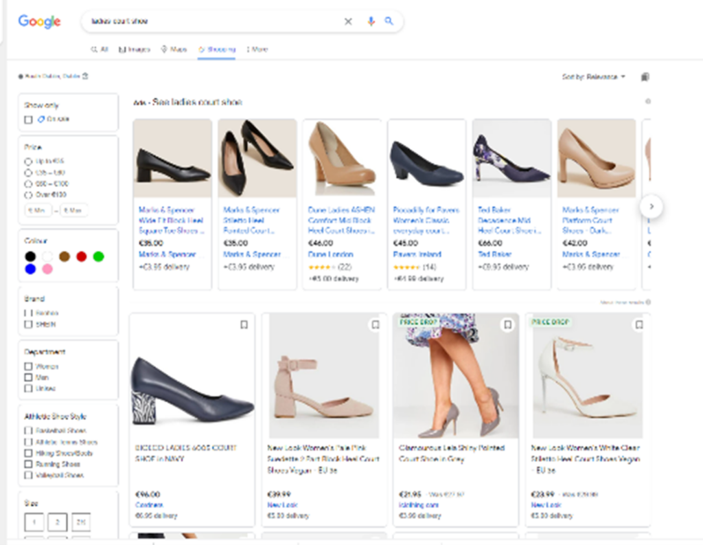Image resolution: width=703 pixels, height=545 pixels.
Task: Clear the search box with the X icon
Action: [348, 21]
